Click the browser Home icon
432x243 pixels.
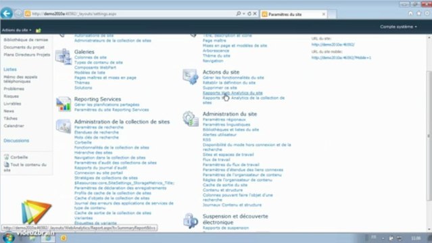coord(410,13)
